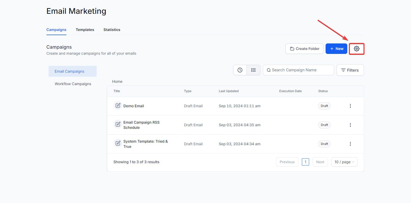Open the Email Campaign RSS Schedule title

tap(142, 125)
